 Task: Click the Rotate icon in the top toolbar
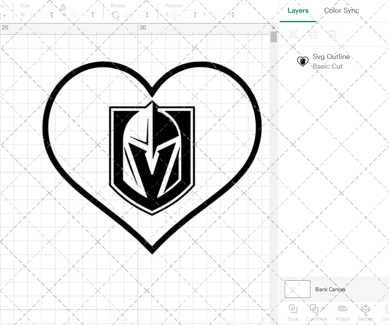[x=115, y=14]
